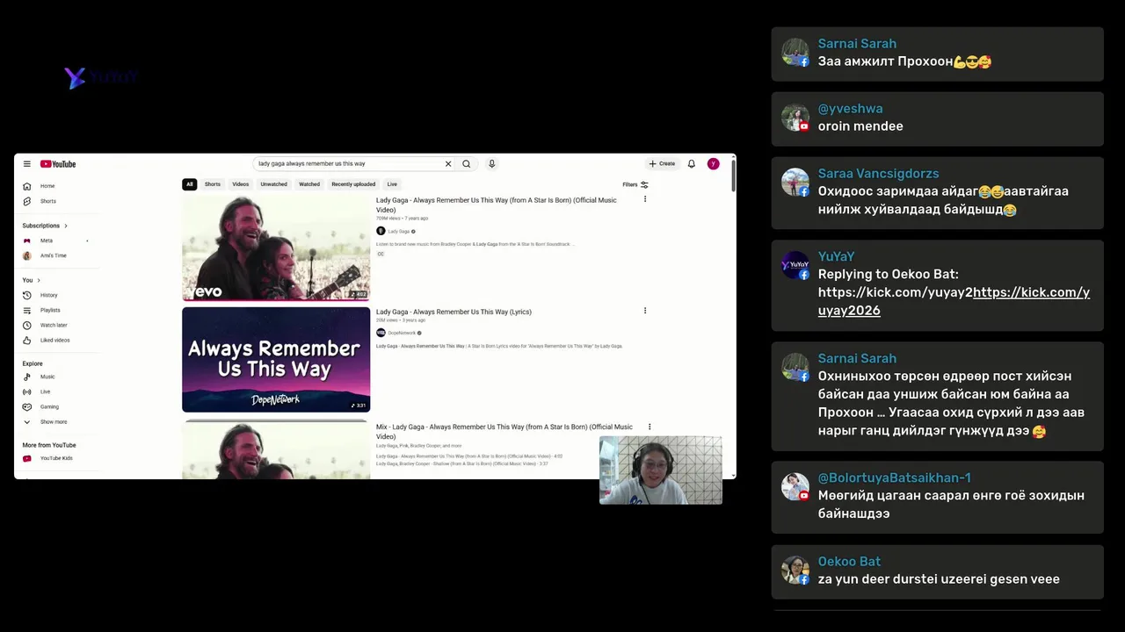Image resolution: width=1125 pixels, height=632 pixels.
Task: Expand Show more in Explore
Action: [53, 421]
